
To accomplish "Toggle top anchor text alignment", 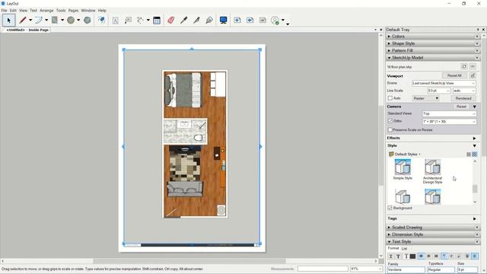I will point(444,256).
